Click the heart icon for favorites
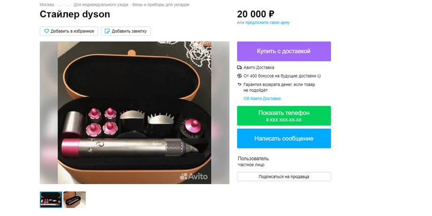Viewport: 432px width, 216px height. coord(46,31)
